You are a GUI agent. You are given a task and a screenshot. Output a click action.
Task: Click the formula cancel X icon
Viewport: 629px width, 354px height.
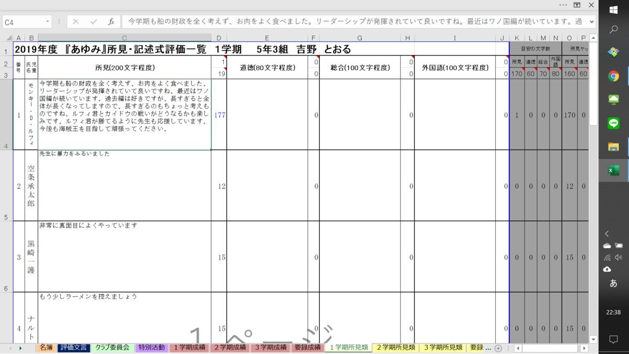point(75,22)
